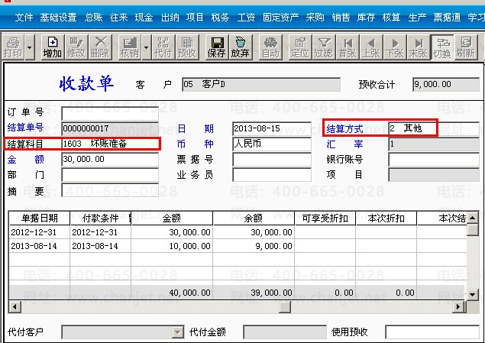Screen dimensions: 485x343
Task: Click the 业务员 input field
Action: coord(272,175)
